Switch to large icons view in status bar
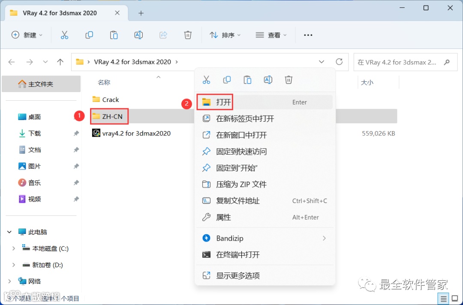 [x=455, y=299]
